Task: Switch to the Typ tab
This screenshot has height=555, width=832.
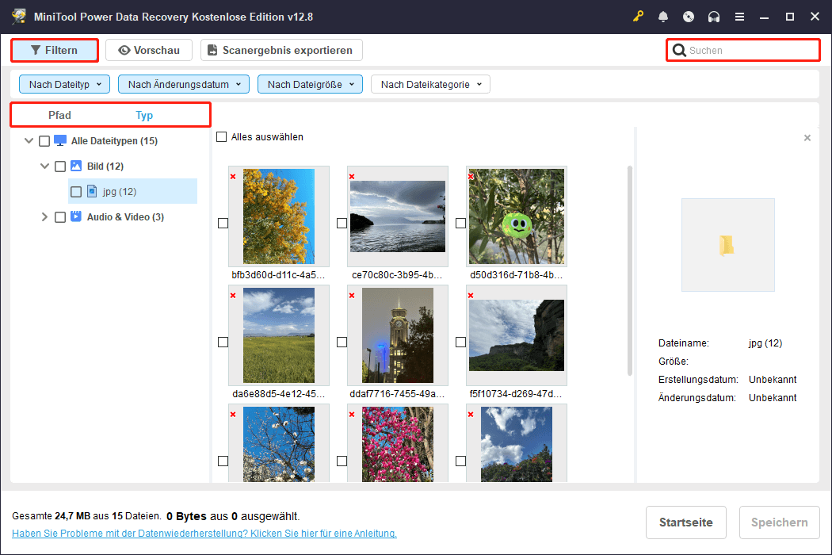Action: (144, 115)
